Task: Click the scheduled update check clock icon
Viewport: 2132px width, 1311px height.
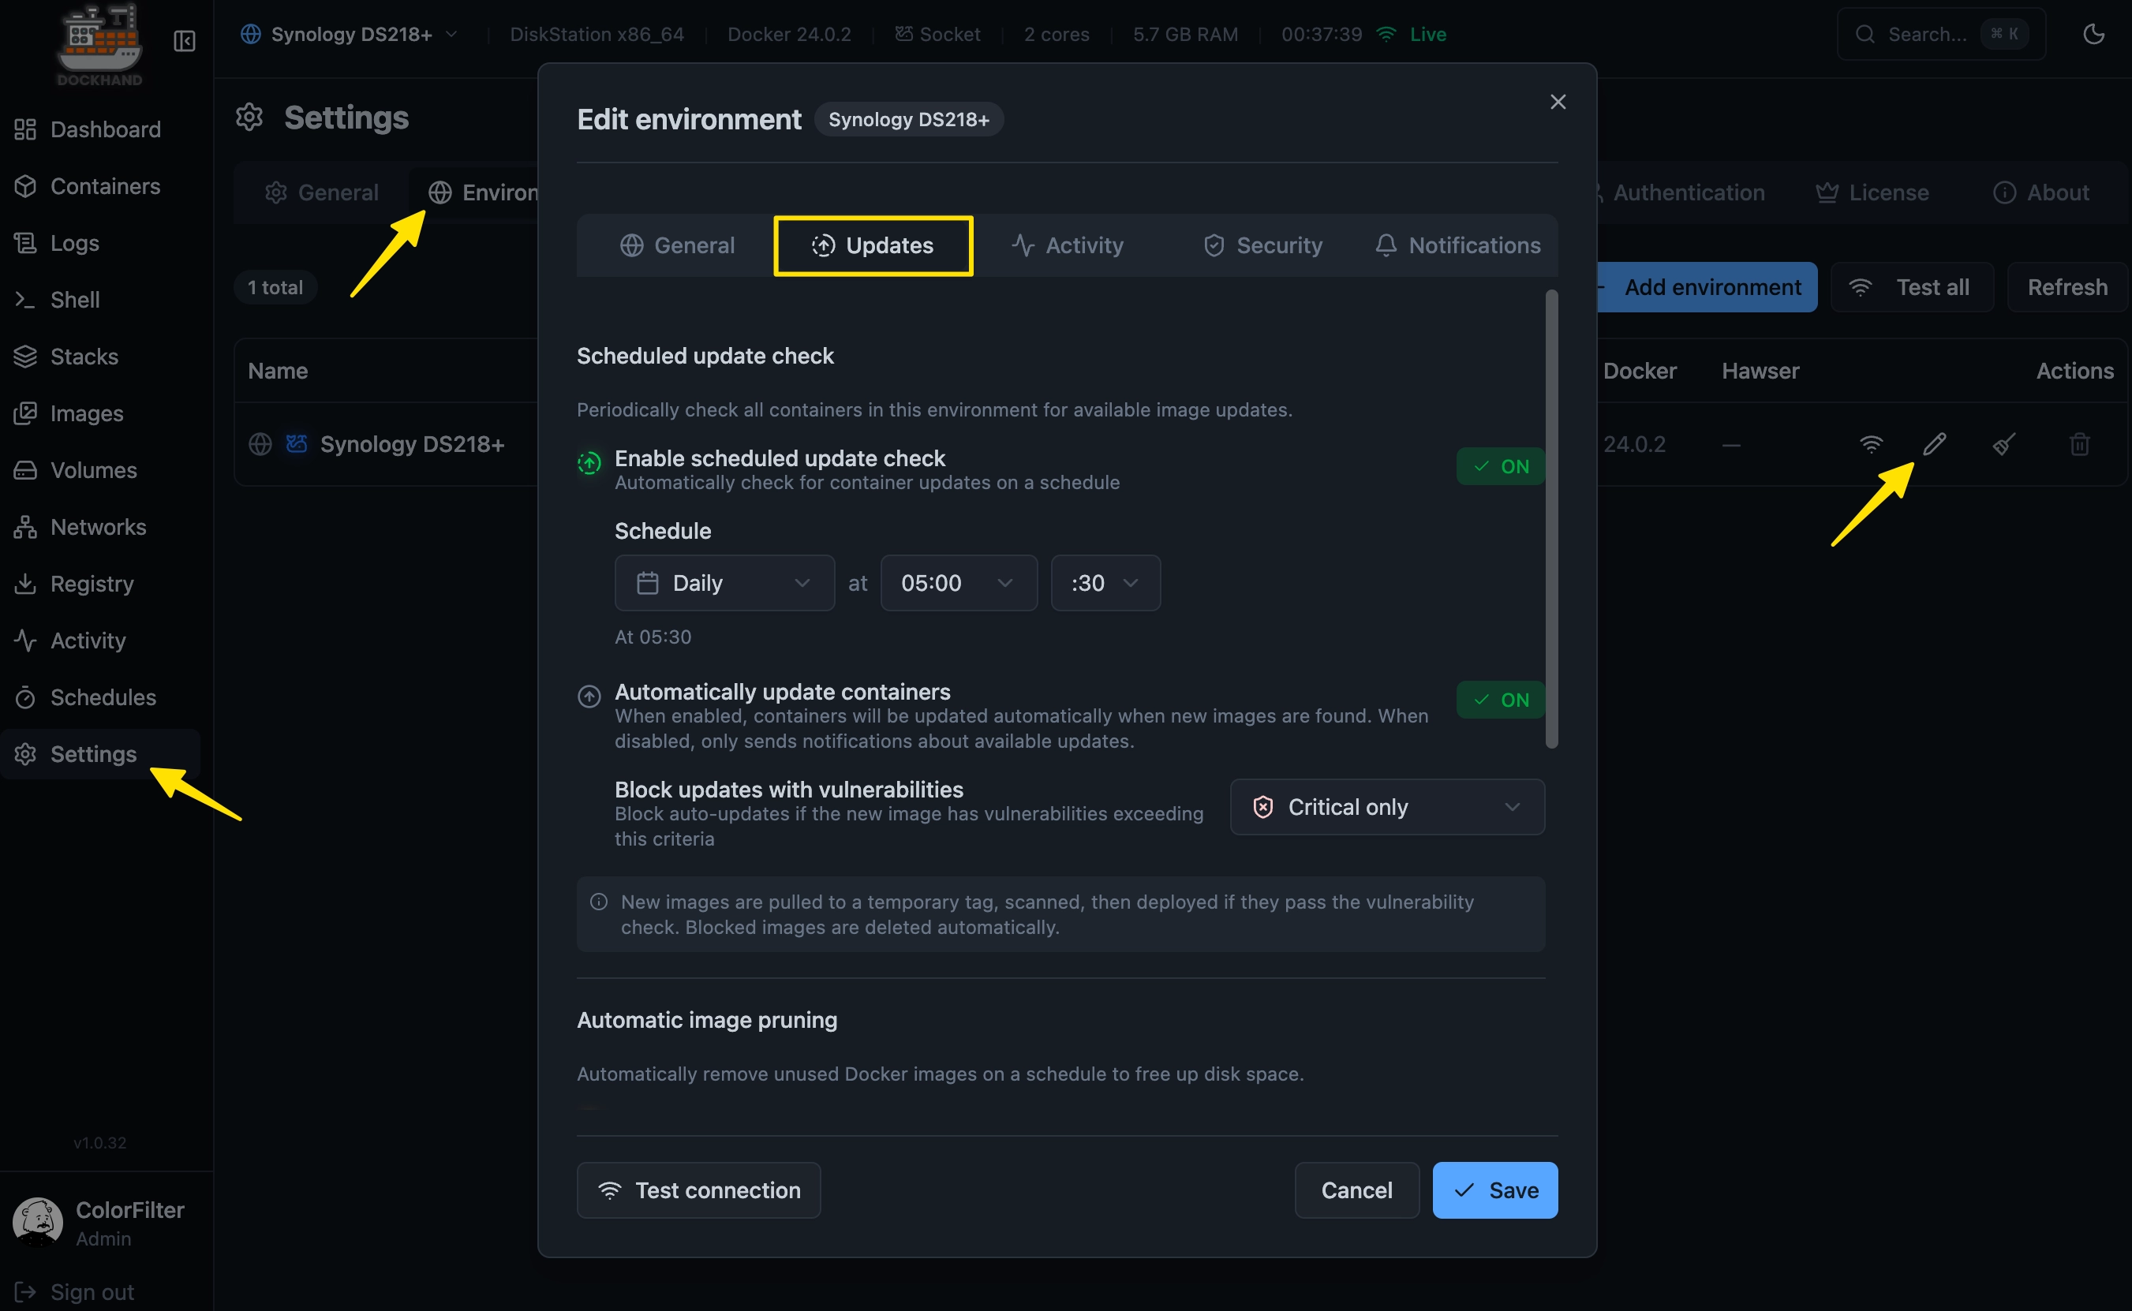Action: click(589, 463)
